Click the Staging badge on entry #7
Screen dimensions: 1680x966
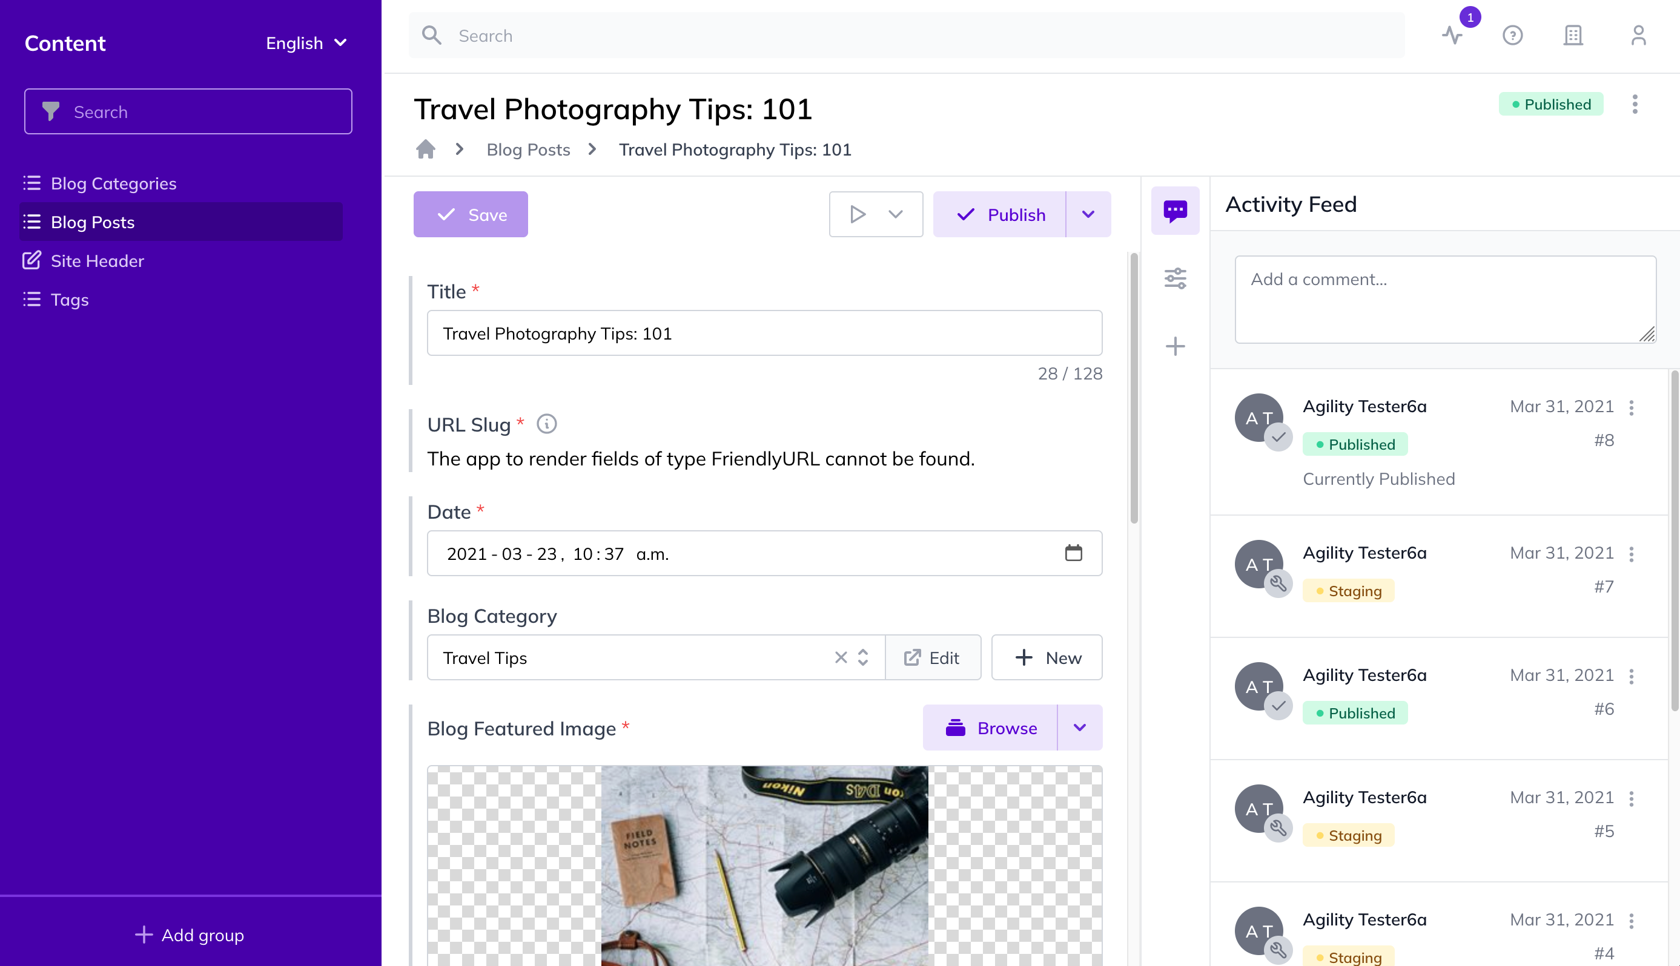[1348, 591]
